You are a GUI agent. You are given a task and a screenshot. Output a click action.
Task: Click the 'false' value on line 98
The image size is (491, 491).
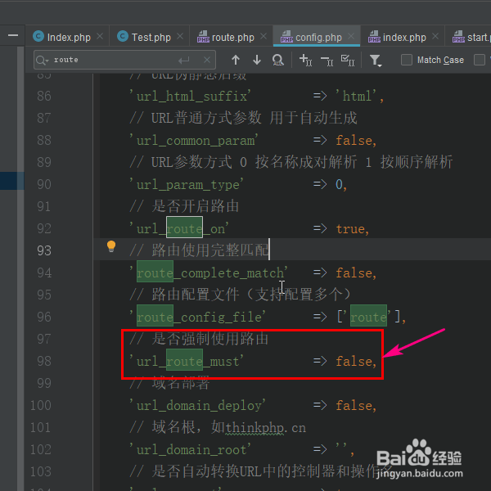click(x=354, y=362)
